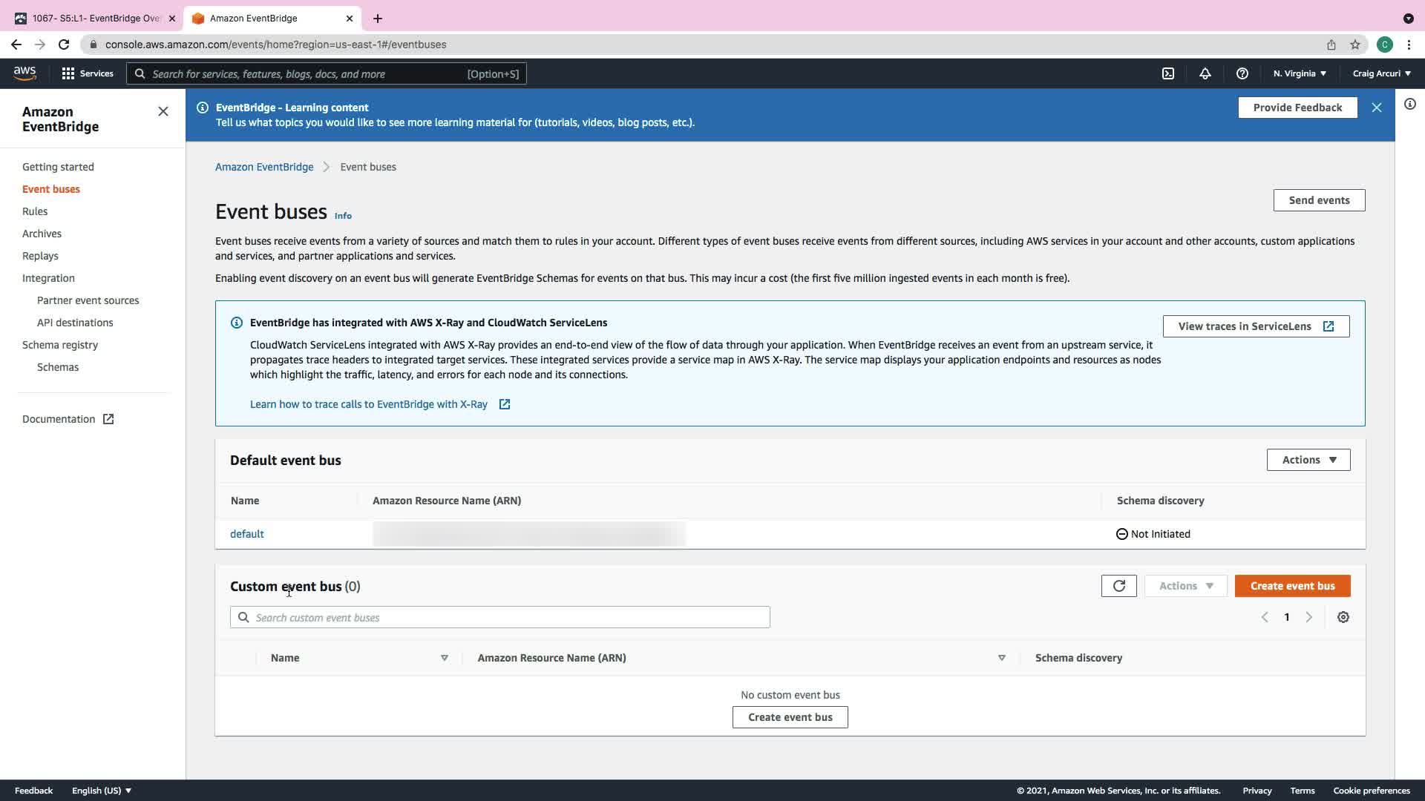The height and width of the screenshot is (801, 1425).
Task: Dismiss the learning content banner
Action: [x=1377, y=108]
